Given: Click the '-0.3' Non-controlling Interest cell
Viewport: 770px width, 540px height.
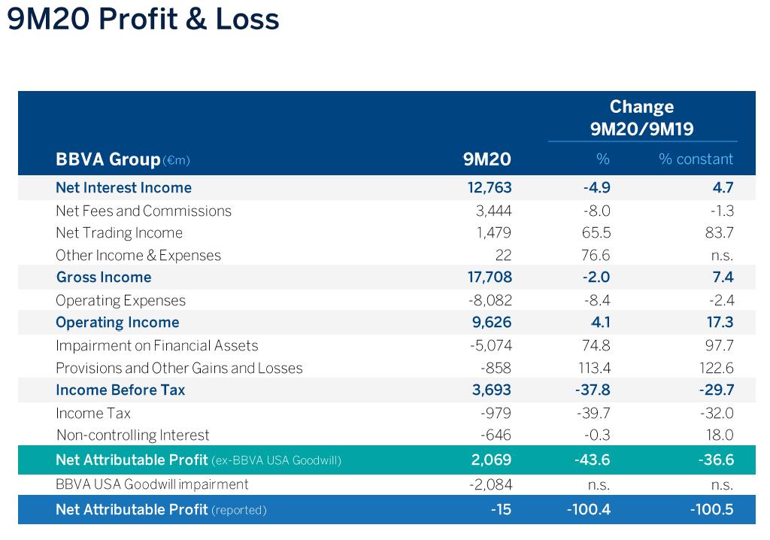Looking at the screenshot, I should point(597,435).
